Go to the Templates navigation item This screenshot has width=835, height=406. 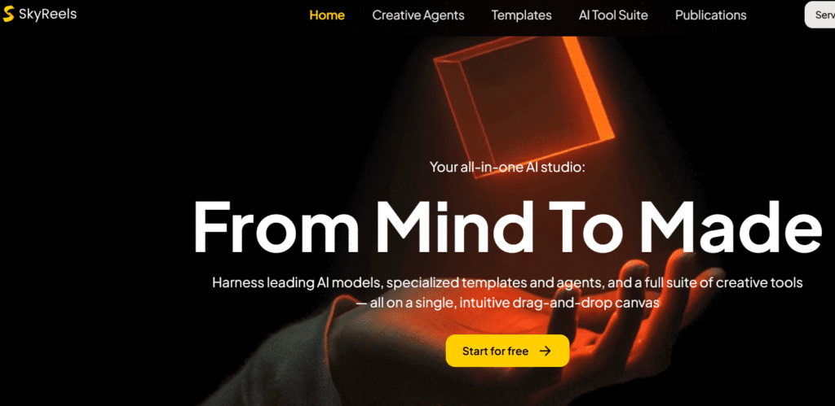coord(521,15)
